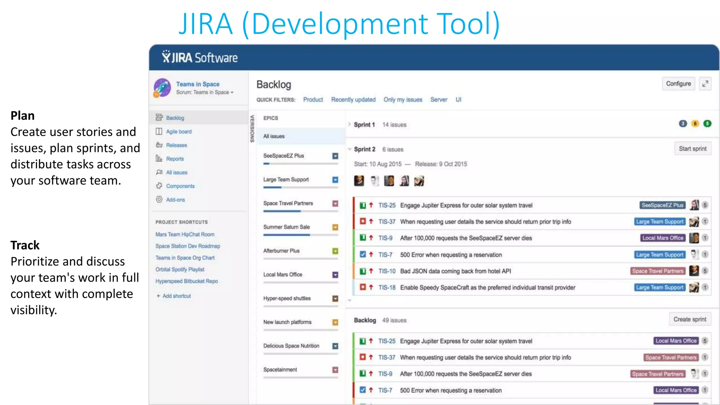Image resolution: width=720 pixels, height=405 pixels.
Task: Click the assignee avatar on Backlog TIS-9 row
Action: tap(694, 373)
